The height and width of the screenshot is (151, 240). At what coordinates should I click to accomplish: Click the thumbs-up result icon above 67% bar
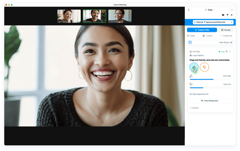tap(191, 76)
